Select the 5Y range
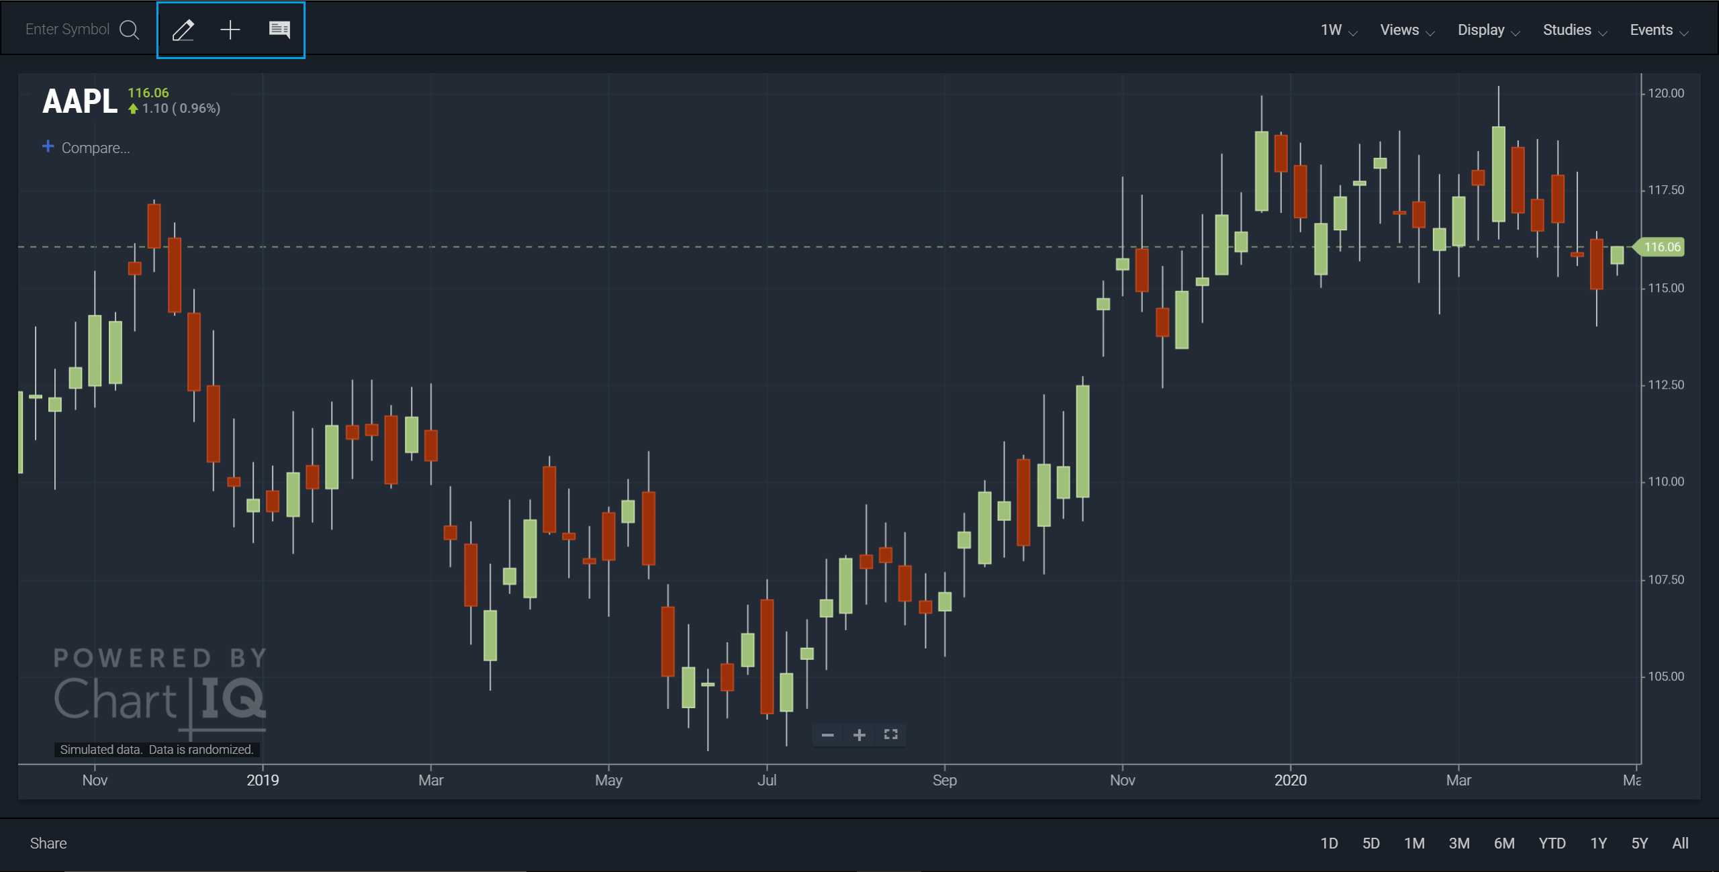 (1640, 843)
